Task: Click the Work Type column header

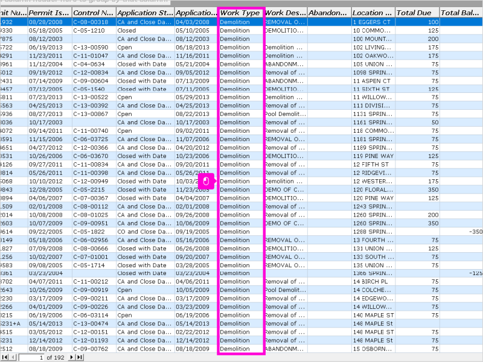Action: 240,13
